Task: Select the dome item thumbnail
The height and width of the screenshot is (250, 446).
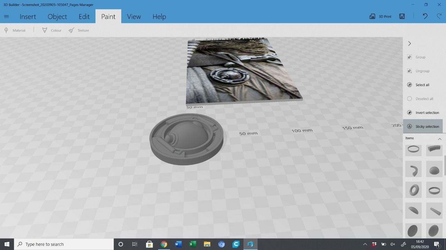Action: (x=434, y=169)
